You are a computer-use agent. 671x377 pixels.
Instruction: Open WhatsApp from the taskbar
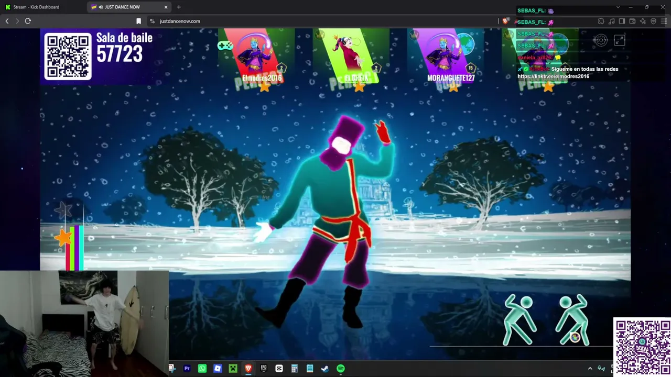[x=202, y=369]
